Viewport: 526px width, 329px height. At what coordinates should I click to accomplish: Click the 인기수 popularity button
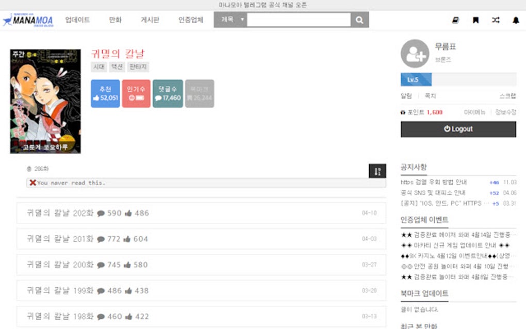[136, 93]
